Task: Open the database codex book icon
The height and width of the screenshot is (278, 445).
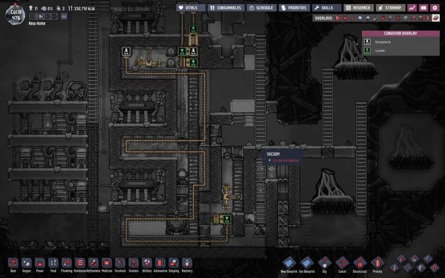Action: (423, 8)
